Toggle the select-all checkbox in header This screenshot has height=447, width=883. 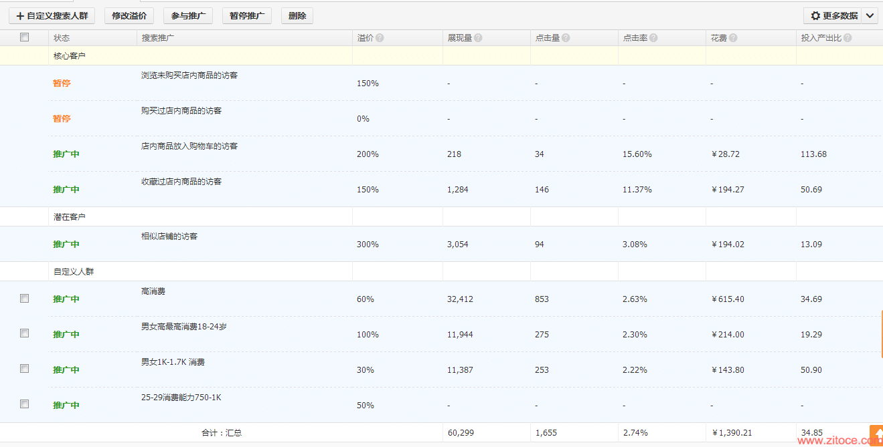(x=25, y=37)
